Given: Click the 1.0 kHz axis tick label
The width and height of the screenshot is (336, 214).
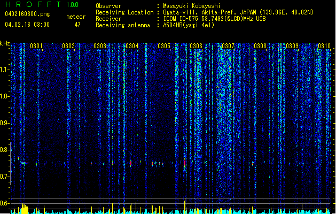Looking at the screenshot, I should tap(5, 96).
